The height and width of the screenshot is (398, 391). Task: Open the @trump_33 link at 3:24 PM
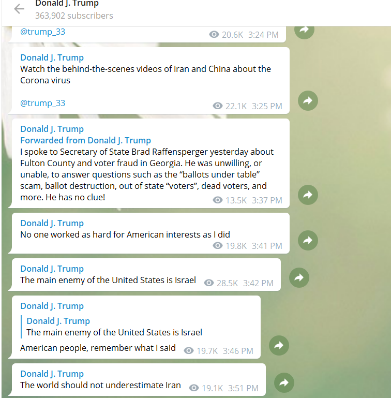[x=42, y=32]
